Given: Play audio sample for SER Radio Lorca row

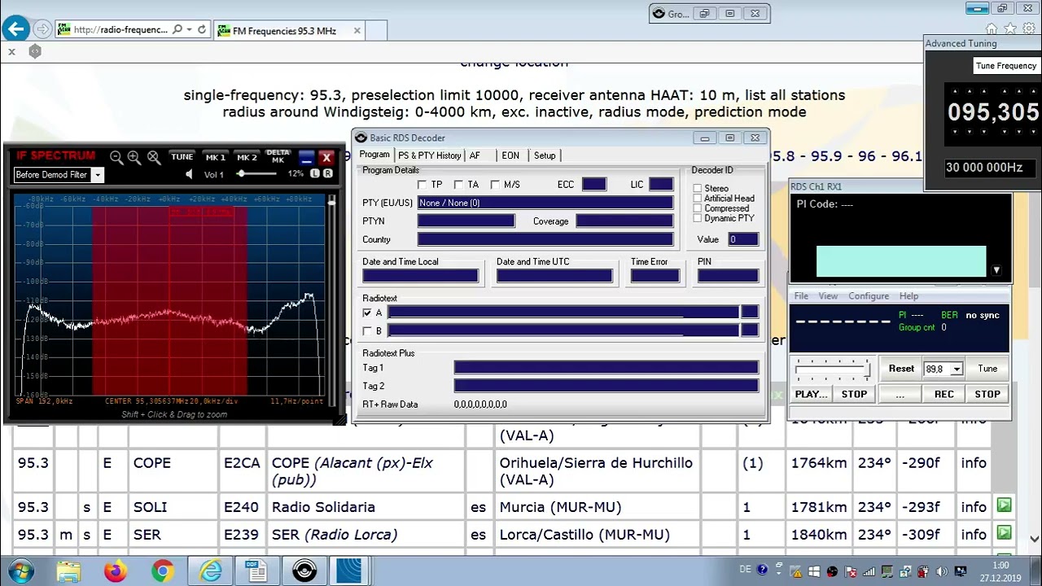Looking at the screenshot, I should [x=1004, y=534].
